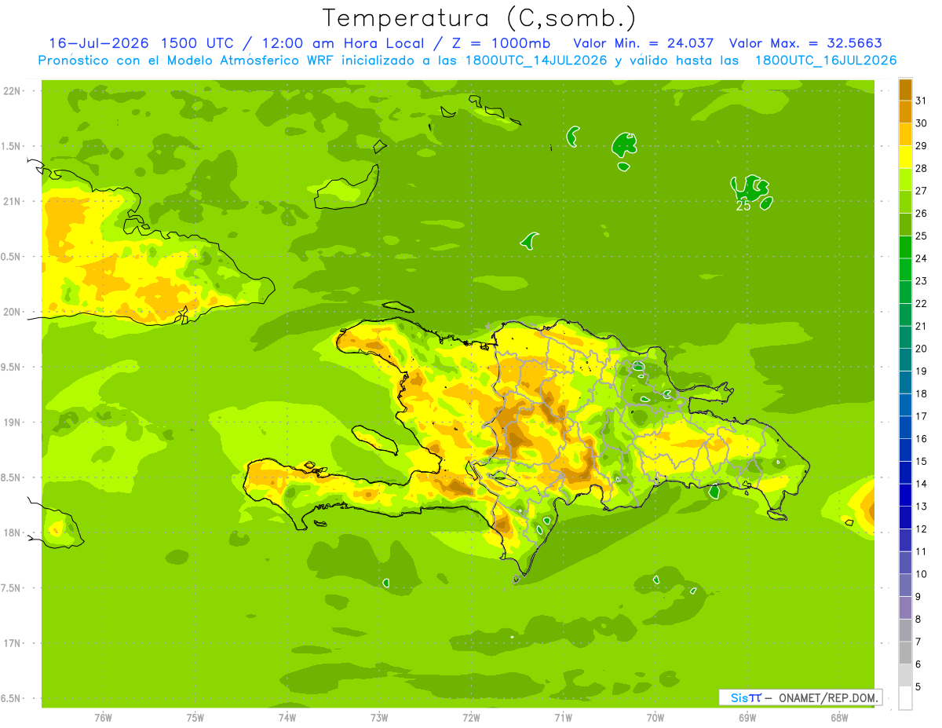Click the color bar value "29"
942x728 pixels.
[x=922, y=145]
